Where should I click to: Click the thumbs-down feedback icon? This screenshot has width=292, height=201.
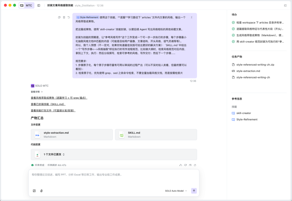point(185,165)
